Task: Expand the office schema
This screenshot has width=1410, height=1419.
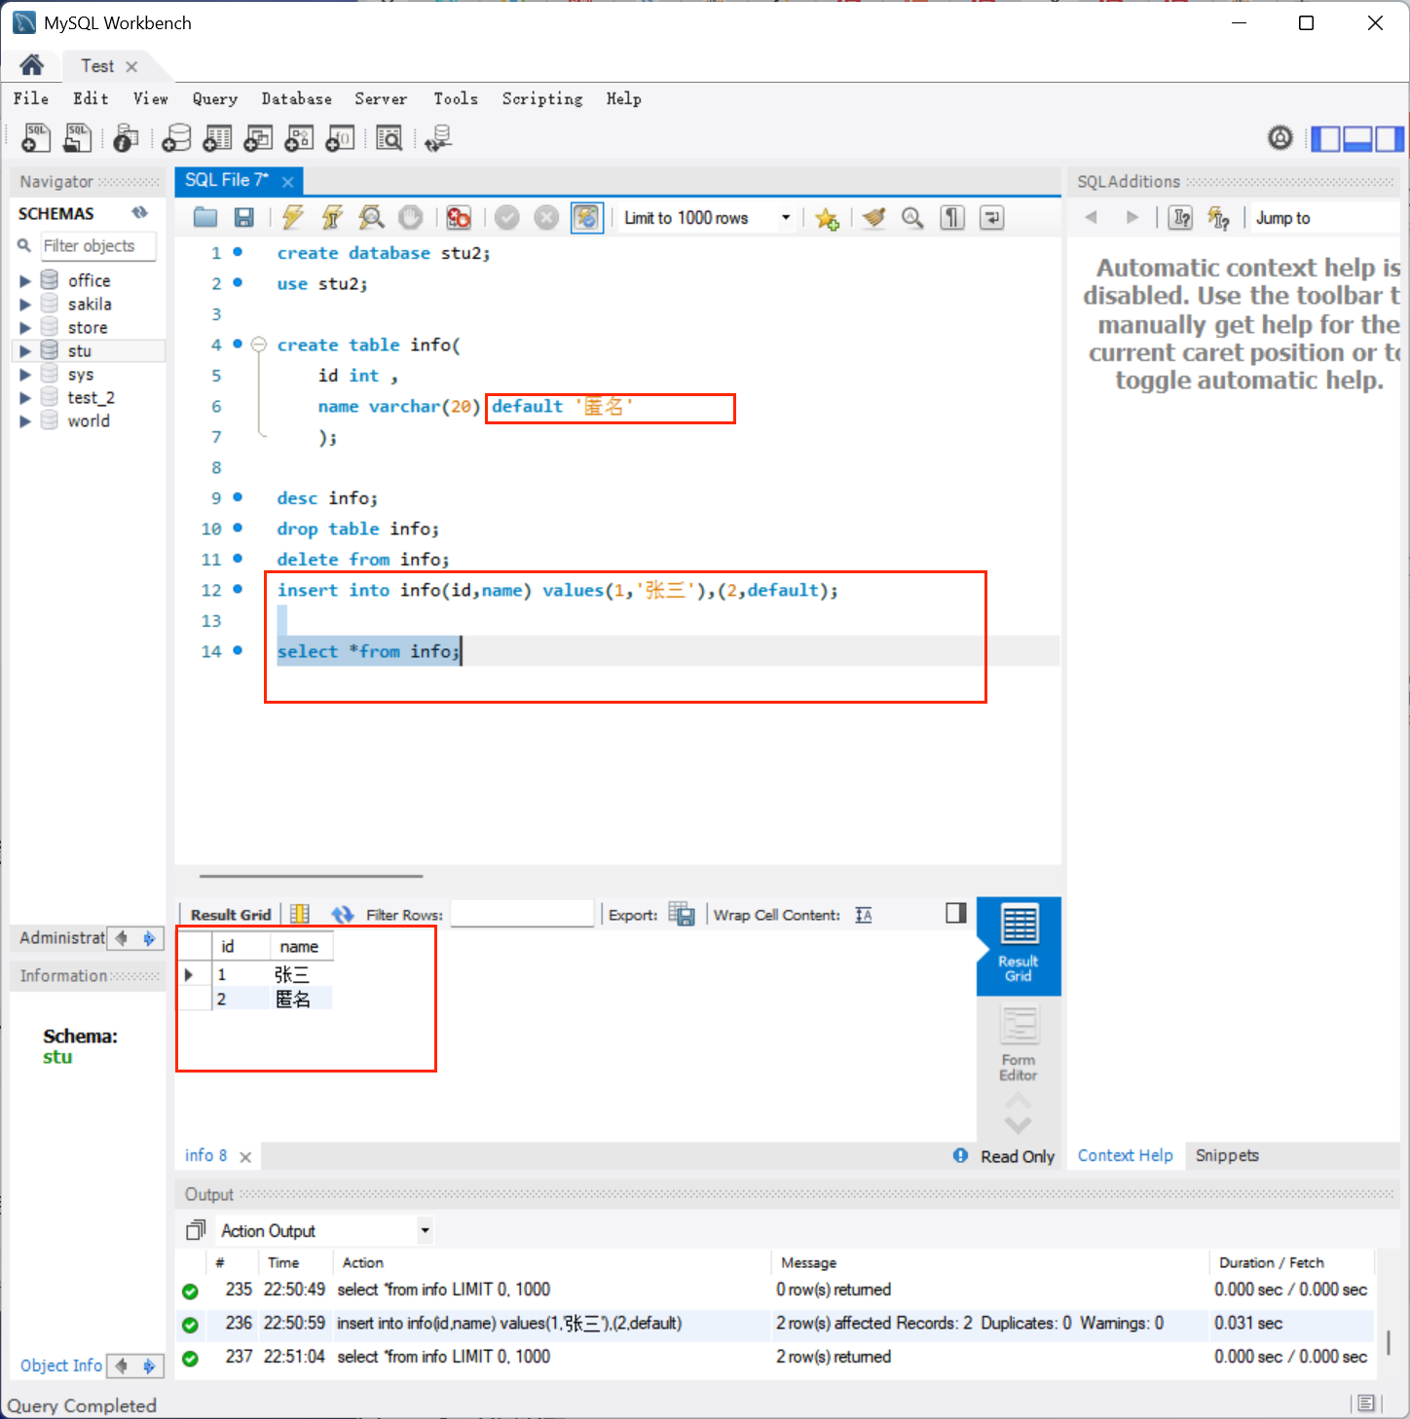Action: click(x=25, y=281)
